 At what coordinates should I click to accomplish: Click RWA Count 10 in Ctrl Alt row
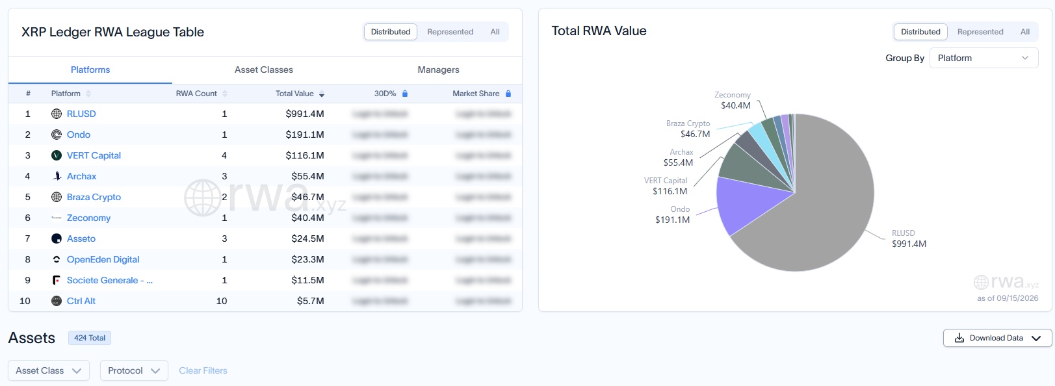click(222, 301)
